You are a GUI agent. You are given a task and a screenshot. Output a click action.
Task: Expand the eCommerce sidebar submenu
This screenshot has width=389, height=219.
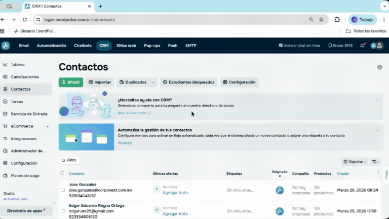(x=48, y=126)
